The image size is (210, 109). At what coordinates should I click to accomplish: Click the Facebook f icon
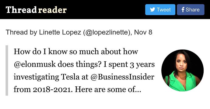click(183, 10)
